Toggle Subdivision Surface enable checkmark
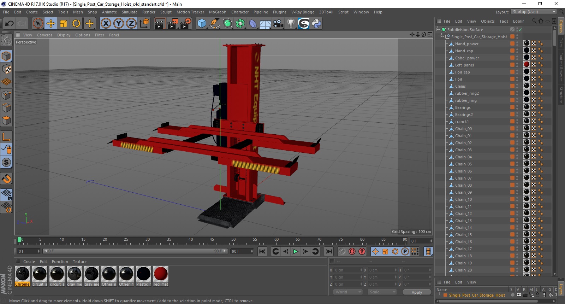 (x=521, y=30)
